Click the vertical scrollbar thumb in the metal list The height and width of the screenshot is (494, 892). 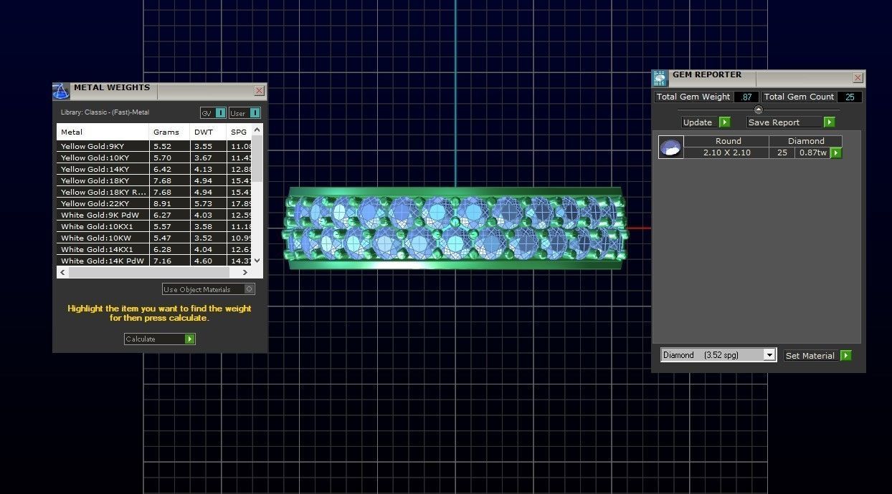(257, 159)
